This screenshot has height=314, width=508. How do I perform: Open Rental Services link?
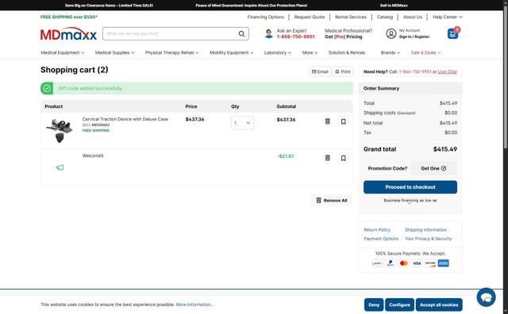(351, 17)
